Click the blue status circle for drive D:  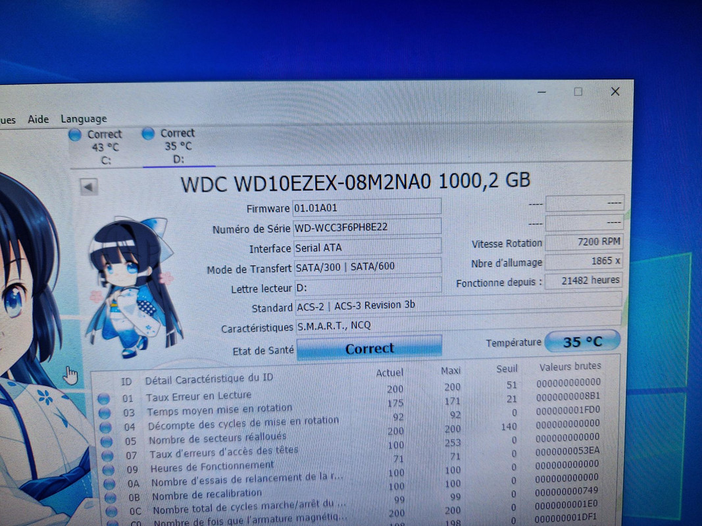[x=148, y=133]
